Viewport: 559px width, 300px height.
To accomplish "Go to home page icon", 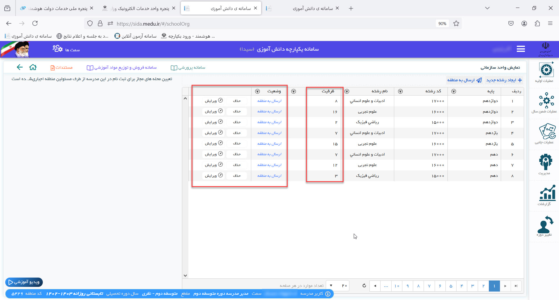I will pyautogui.click(x=33, y=68).
